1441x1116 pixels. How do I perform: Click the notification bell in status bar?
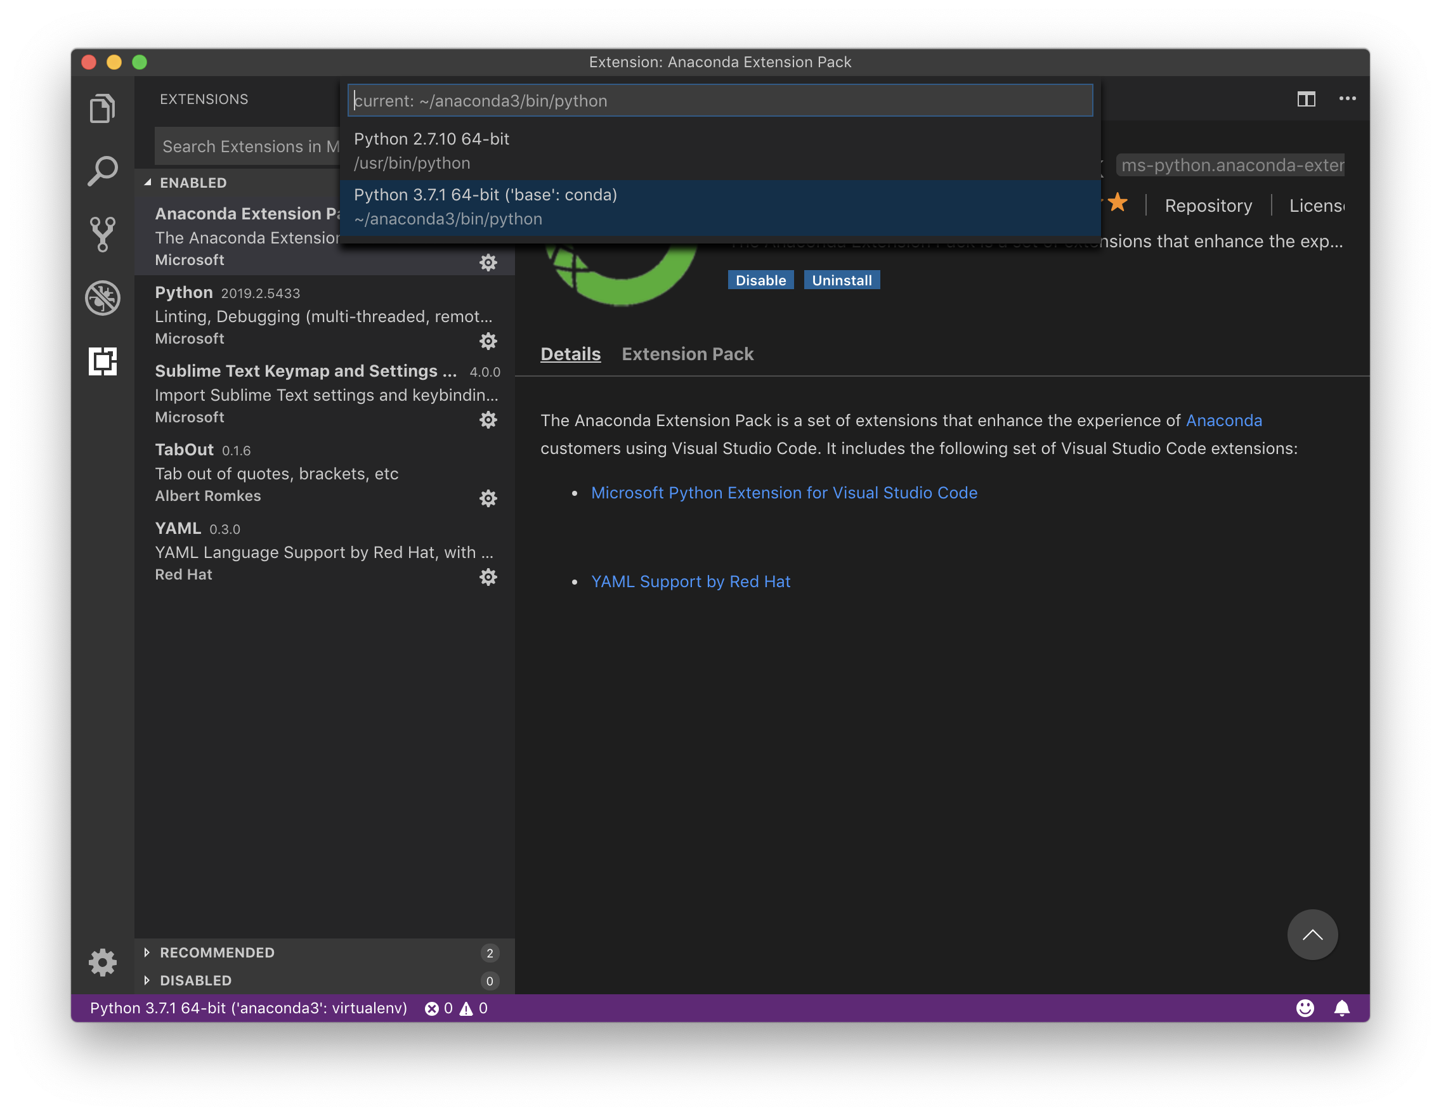[x=1341, y=1008]
